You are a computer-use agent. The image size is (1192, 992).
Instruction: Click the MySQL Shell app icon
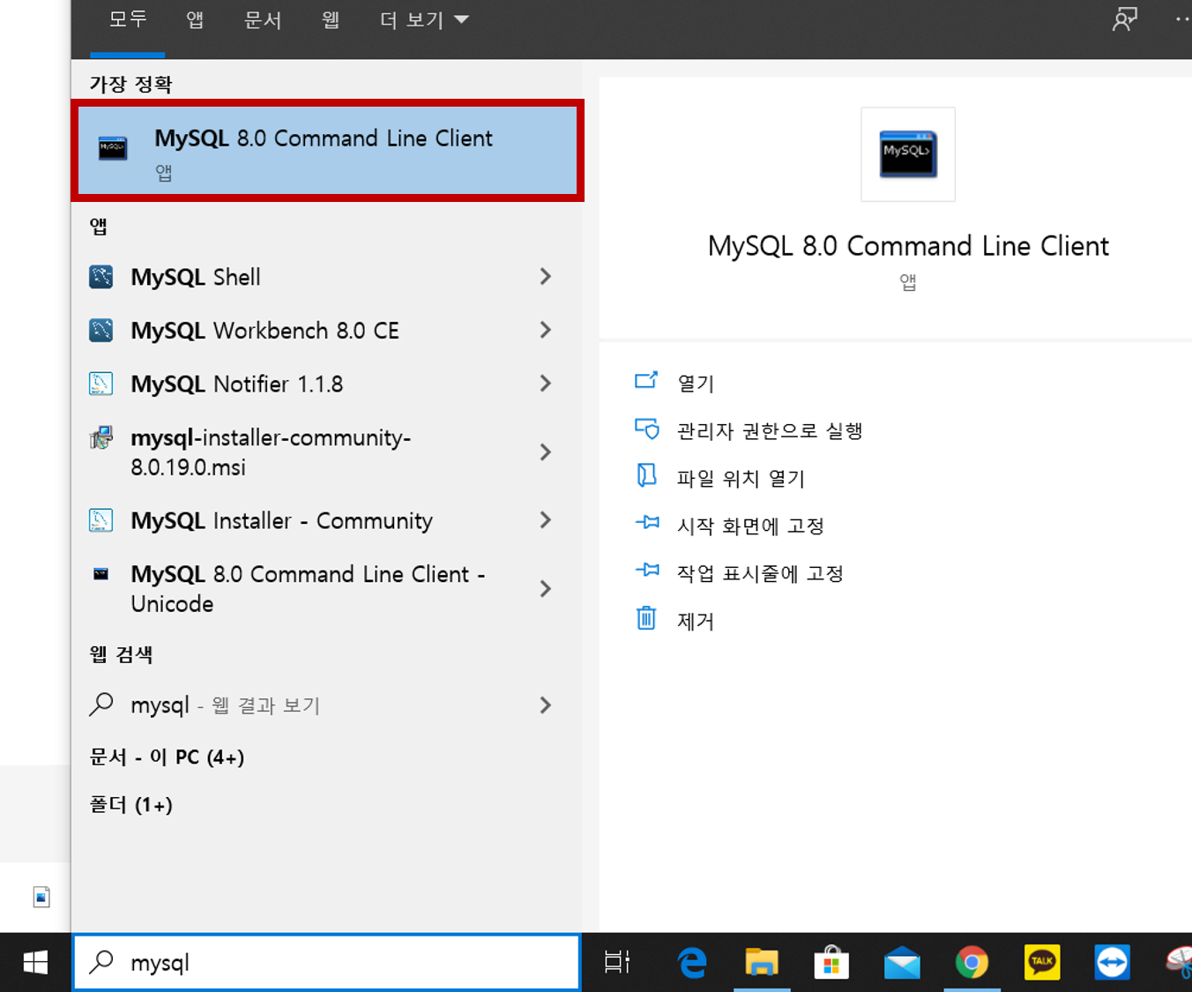tap(101, 277)
